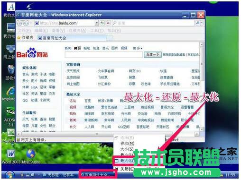The height and width of the screenshot is (180, 241).
Task: Click the address bar showing site.baidu.com
Action: (65, 23)
